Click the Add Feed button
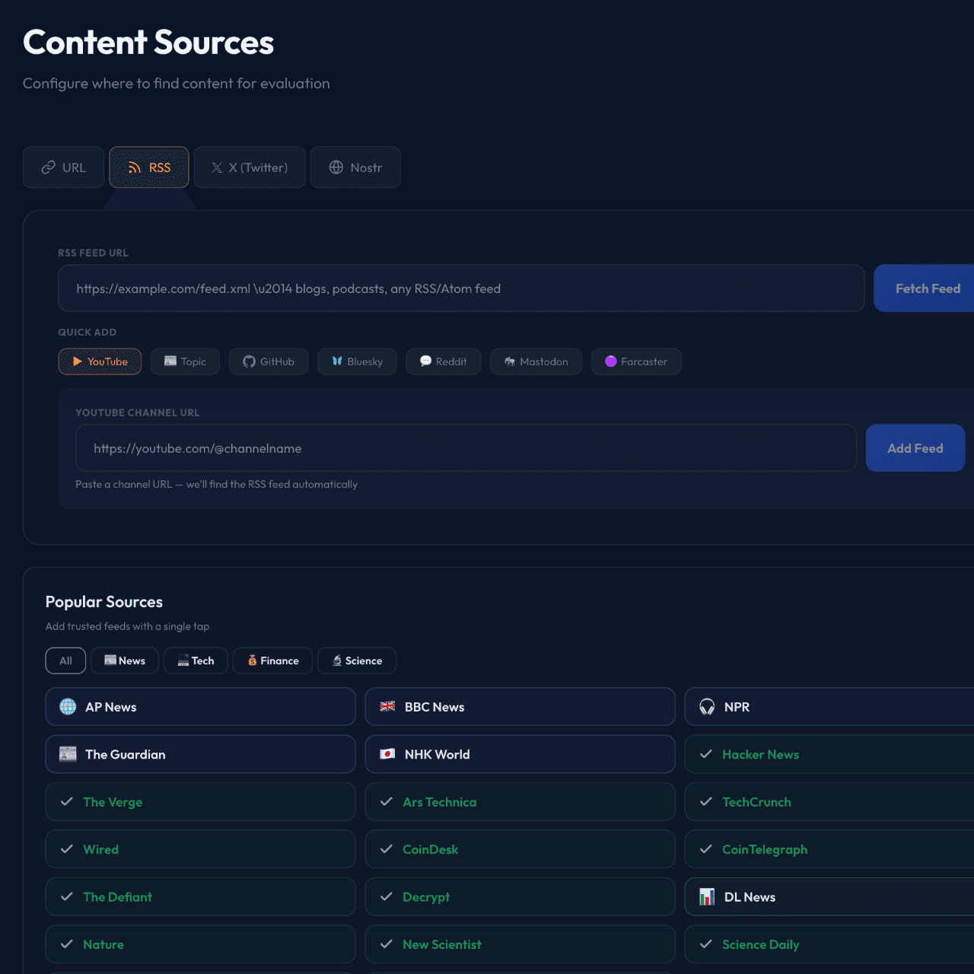Viewport: 974px width, 974px height. click(915, 448)
